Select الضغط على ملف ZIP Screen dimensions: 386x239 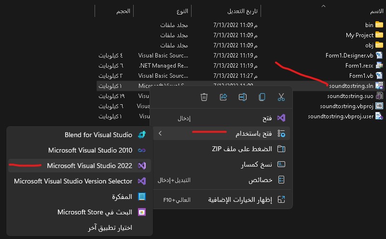pyautogui.click(x=221, y=149)
